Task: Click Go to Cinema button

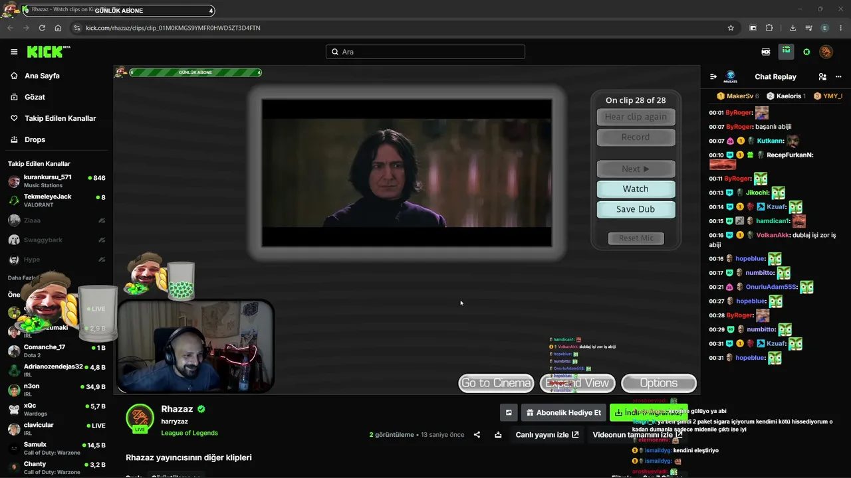Action: click(496, 383)
